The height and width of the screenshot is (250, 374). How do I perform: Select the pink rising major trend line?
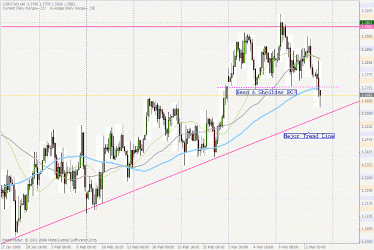coord(180,172)
